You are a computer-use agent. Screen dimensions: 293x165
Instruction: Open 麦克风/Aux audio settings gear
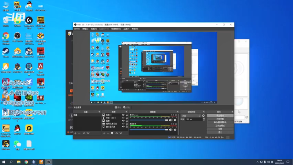point(175,120)
